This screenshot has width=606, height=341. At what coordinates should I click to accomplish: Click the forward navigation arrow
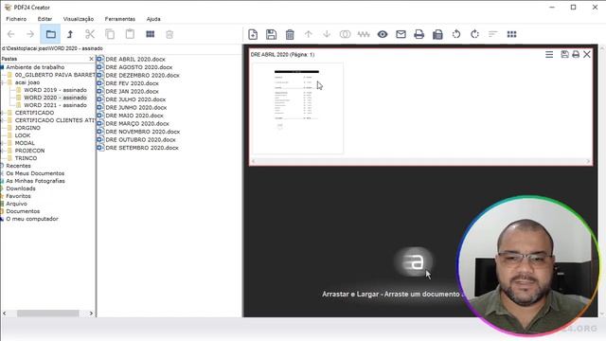[x=30, y=34]
